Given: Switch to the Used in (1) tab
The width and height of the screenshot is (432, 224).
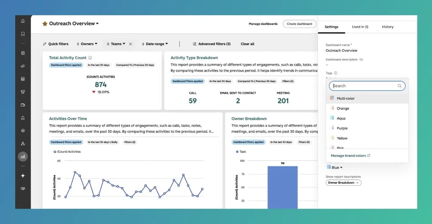Looking at the screenshot, I should coord(360,27).
